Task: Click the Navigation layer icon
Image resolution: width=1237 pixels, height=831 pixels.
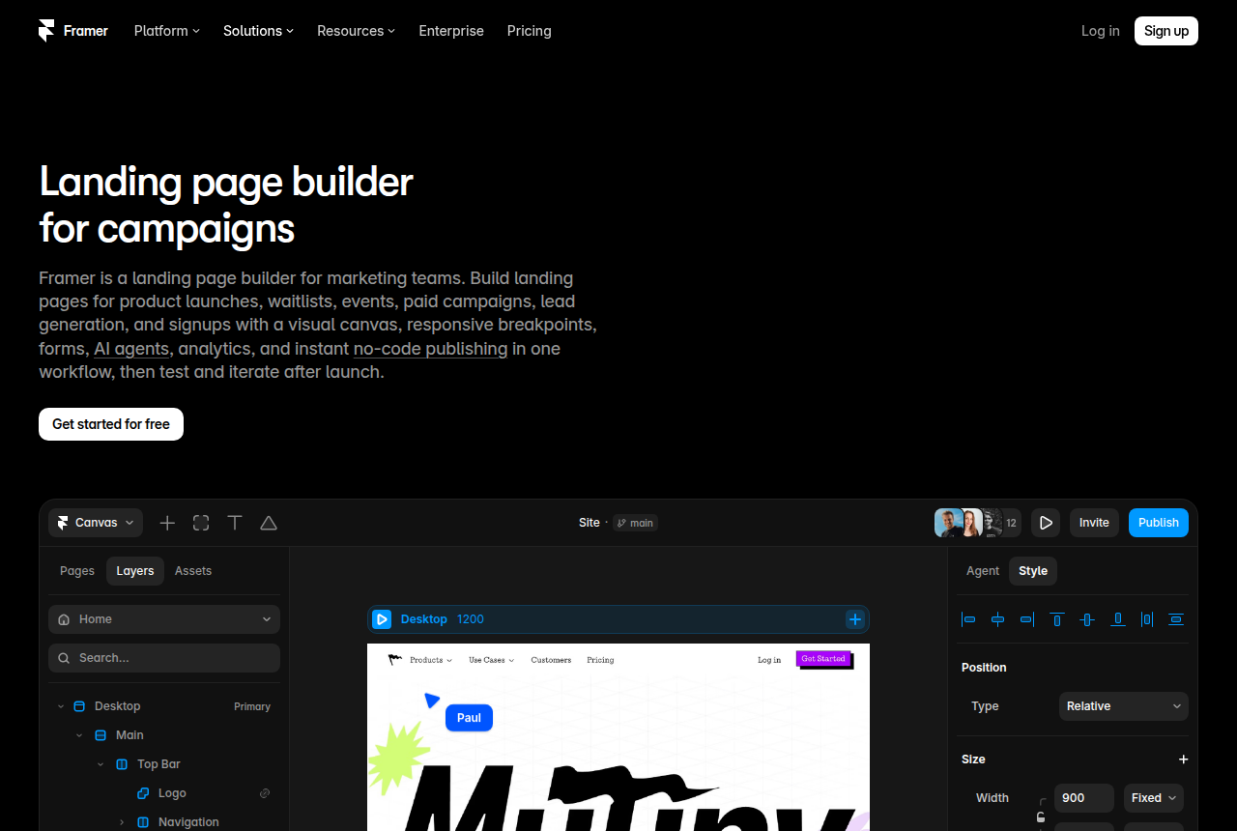Action: (143, 822)
